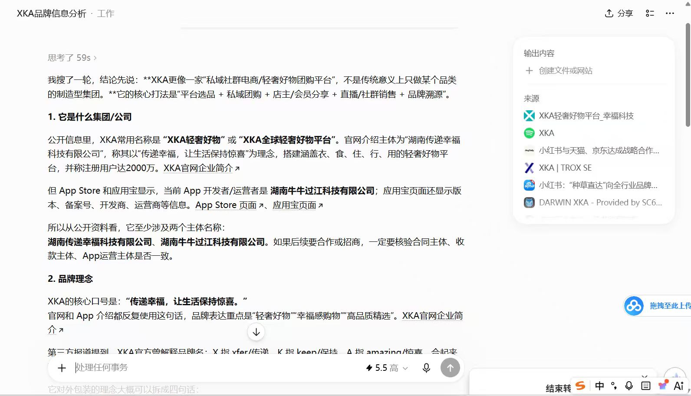Click the 来源 section heading
691x396 pixels.
532,99
